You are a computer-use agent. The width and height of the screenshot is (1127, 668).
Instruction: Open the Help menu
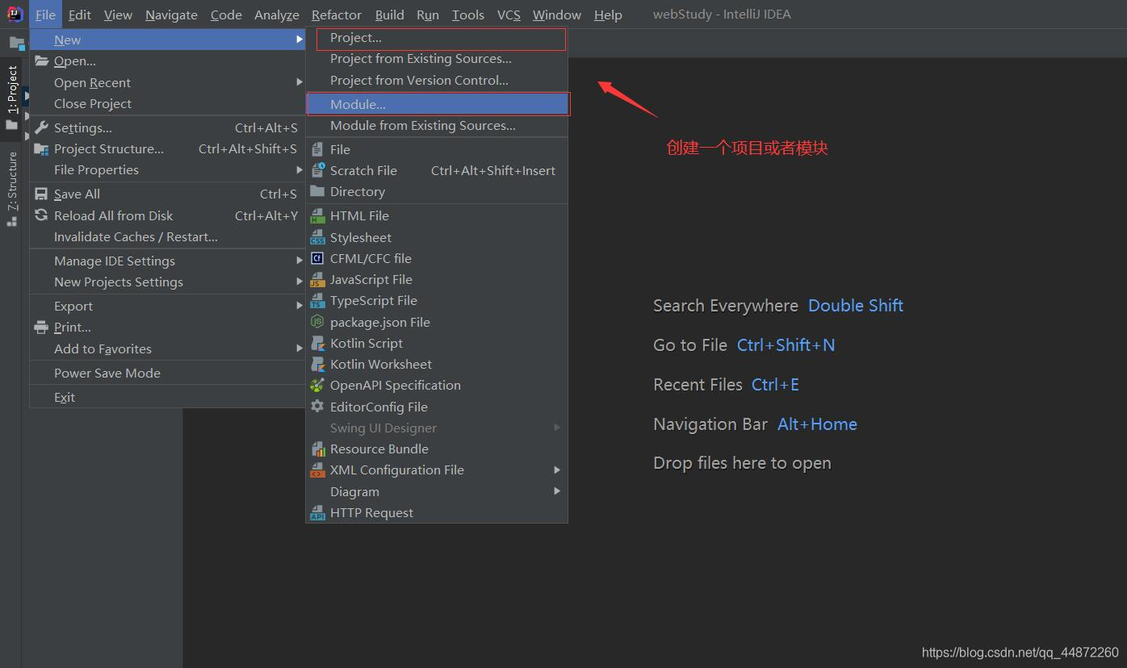coord(608,15)
